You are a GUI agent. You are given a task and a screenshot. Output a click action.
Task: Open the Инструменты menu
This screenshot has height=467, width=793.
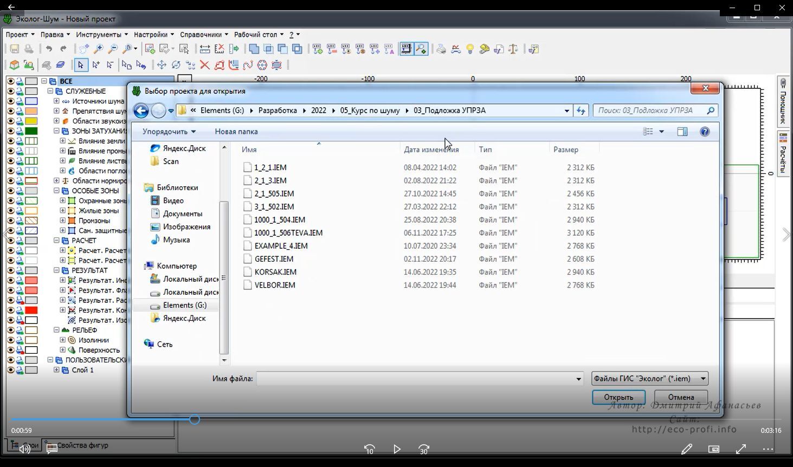(101, 35)
